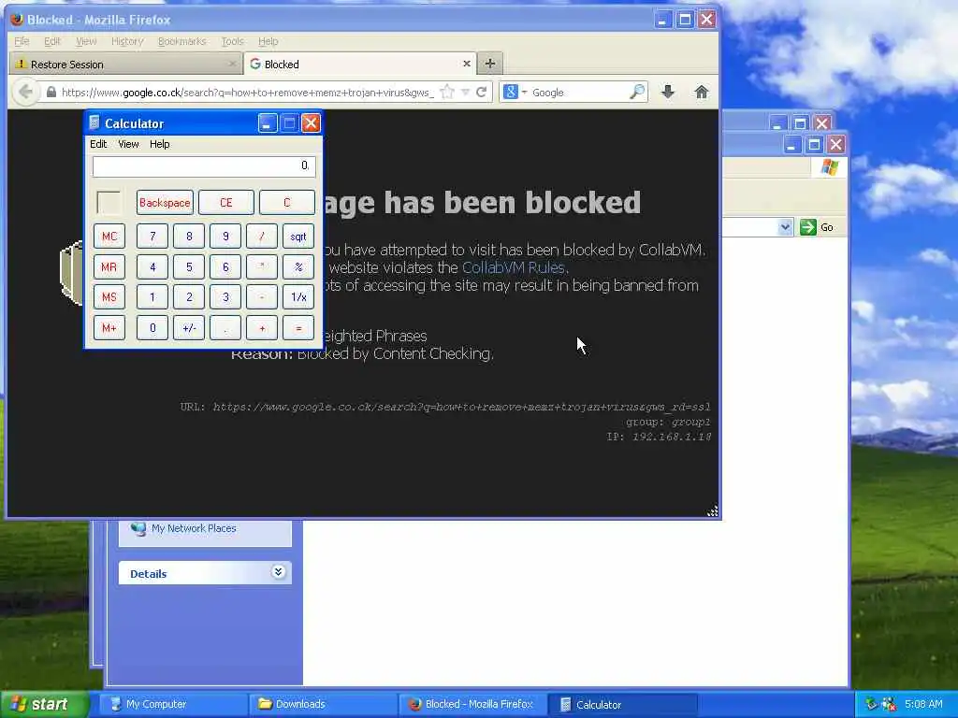Click Calculator equals button
This screenshot has width=958, height=718.
[298, 328]
